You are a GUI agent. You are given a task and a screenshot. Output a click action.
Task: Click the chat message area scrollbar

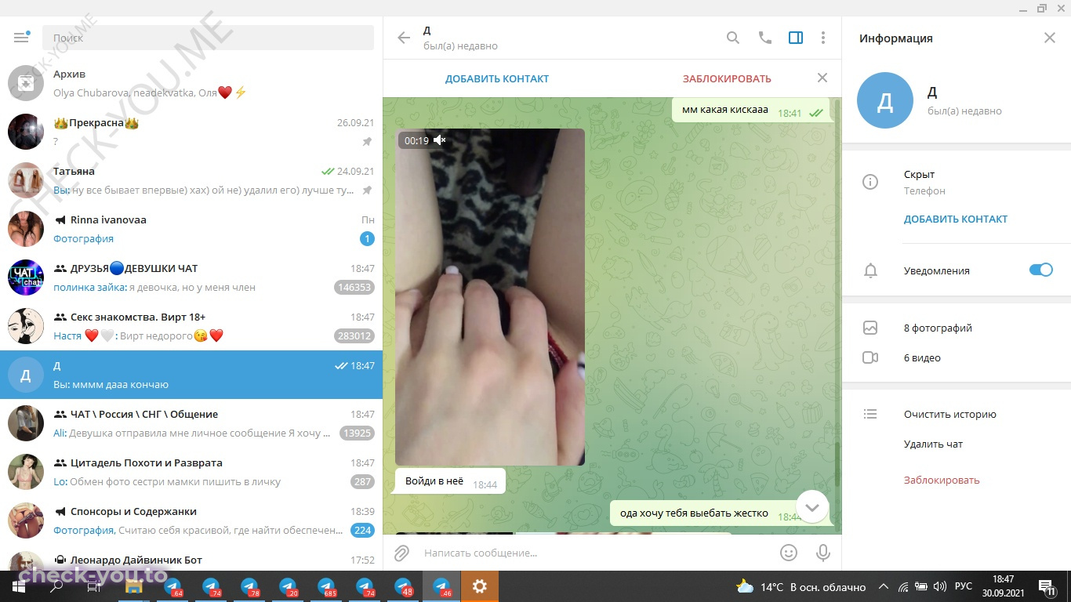837,462
